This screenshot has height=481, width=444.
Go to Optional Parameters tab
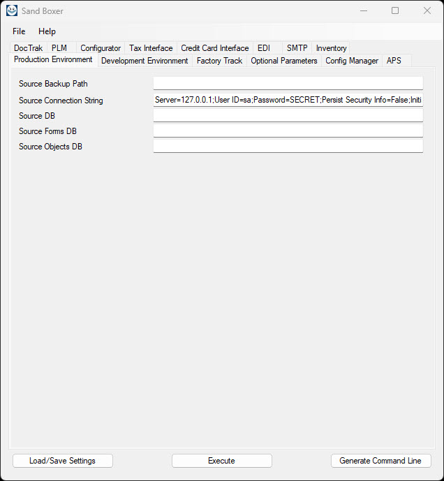[x=283, y=61]
